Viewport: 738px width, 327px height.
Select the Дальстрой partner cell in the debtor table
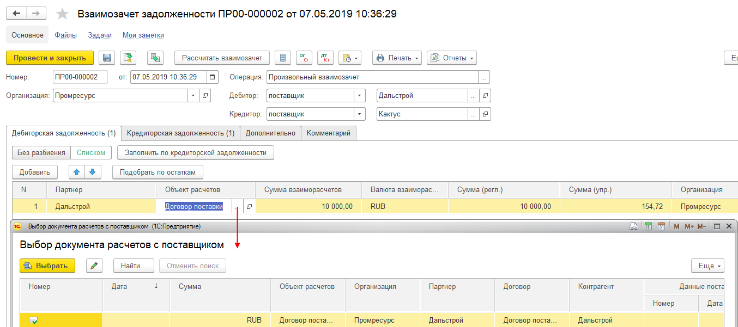click(102, 207)
